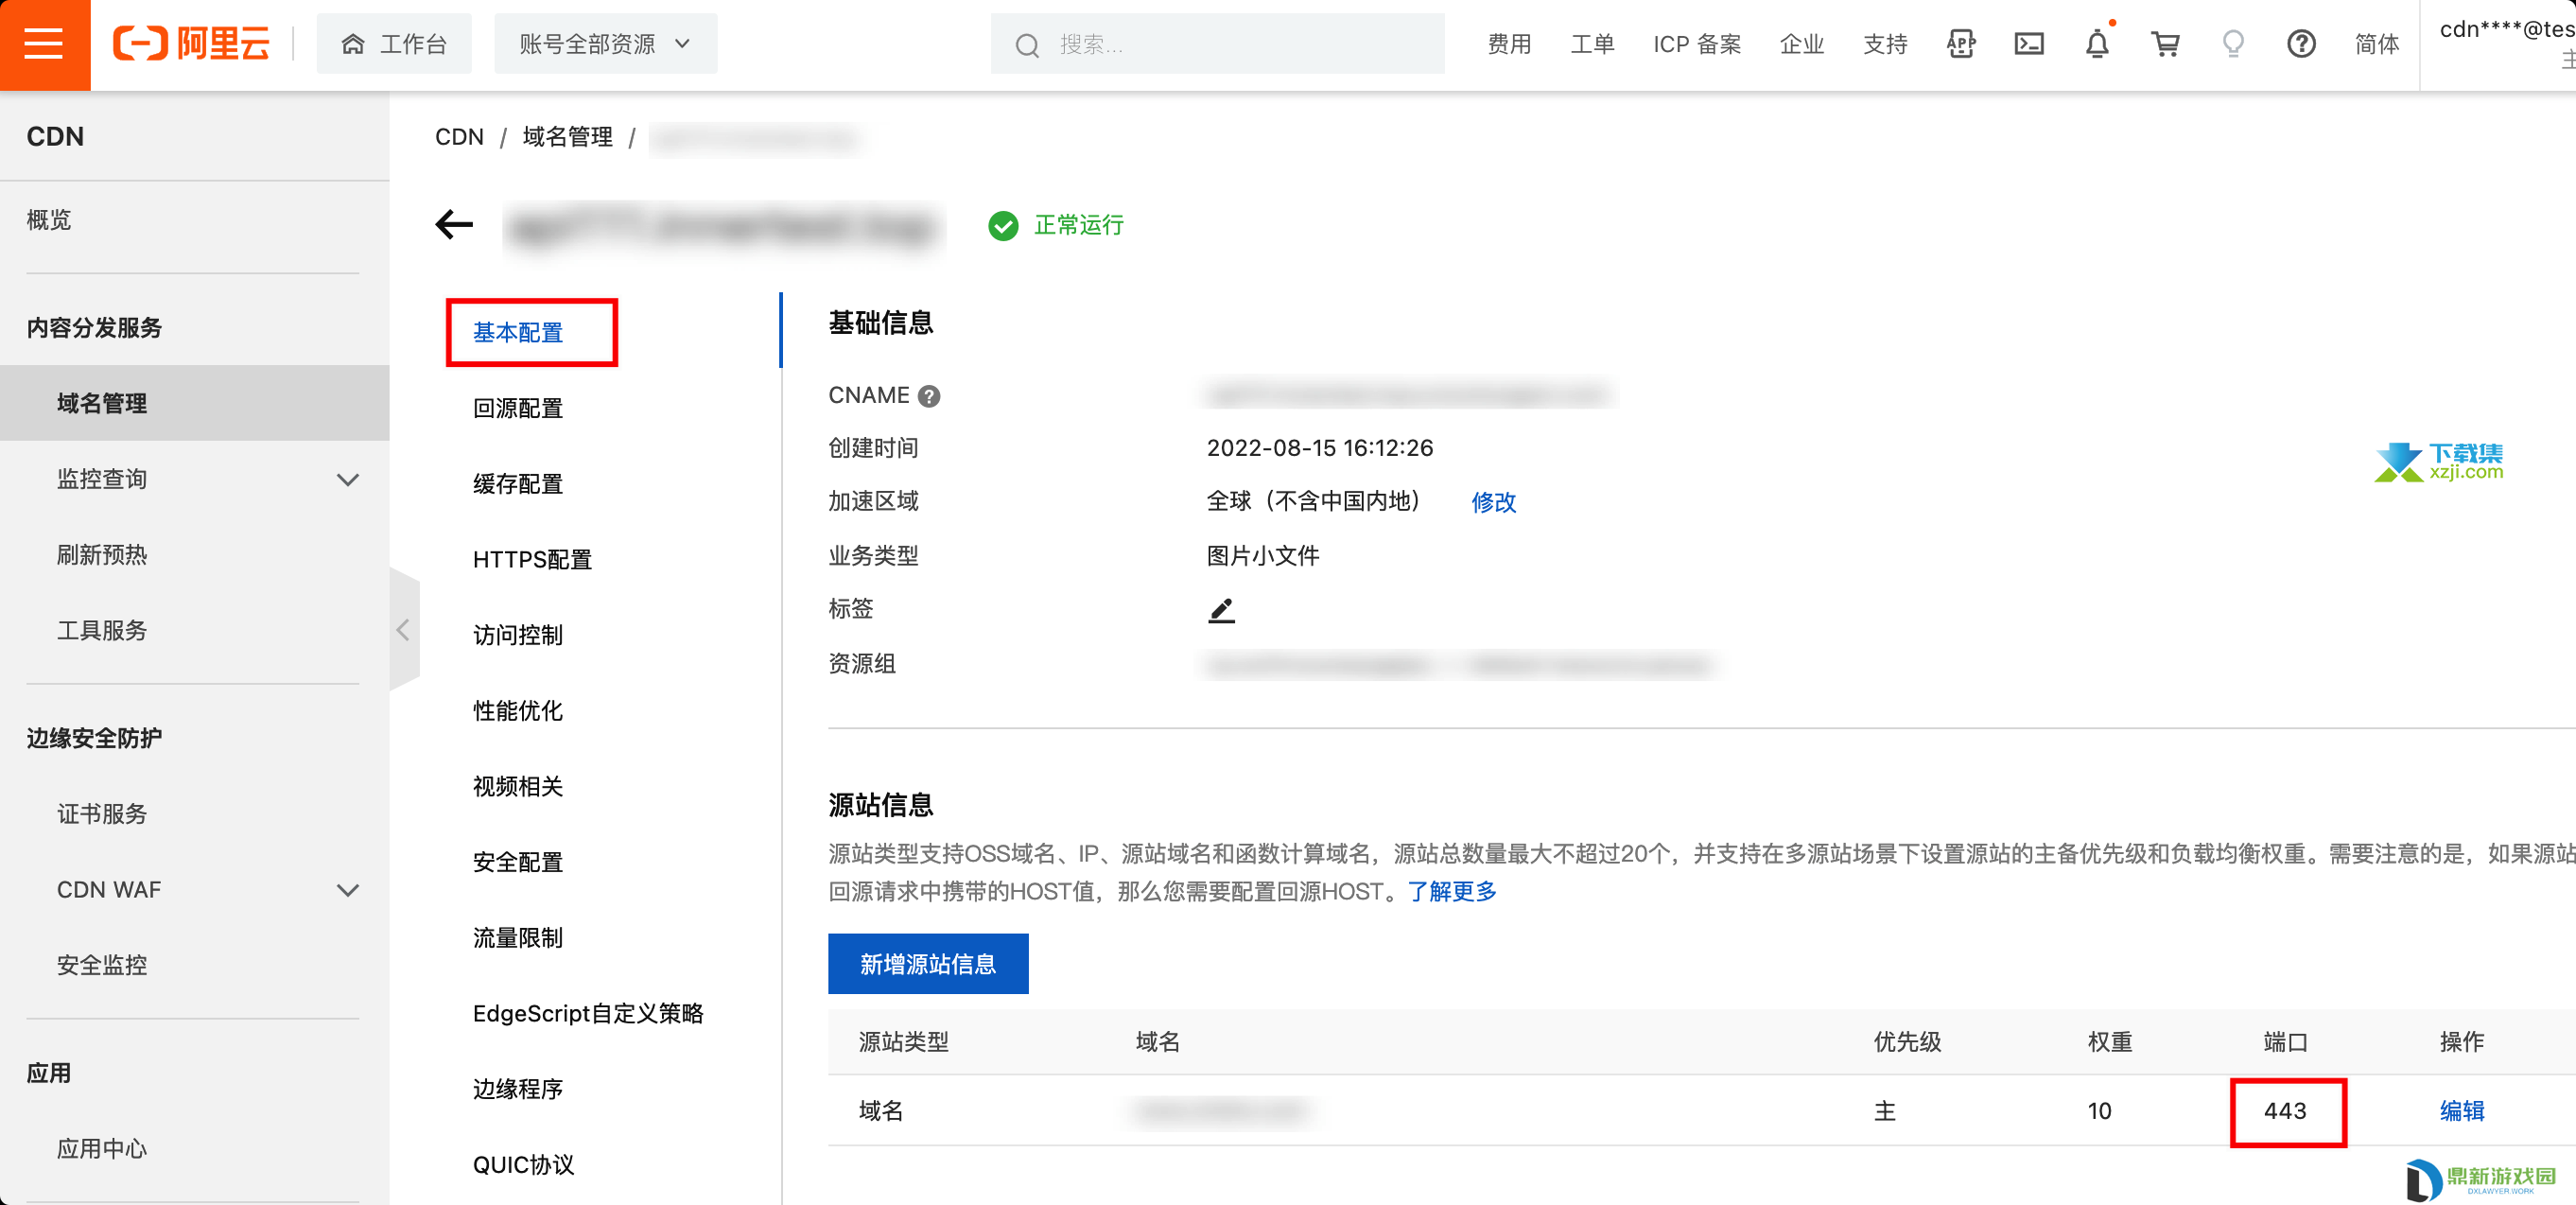Expand the 账号全部资源 account resources dropdown

coord(601,43)
